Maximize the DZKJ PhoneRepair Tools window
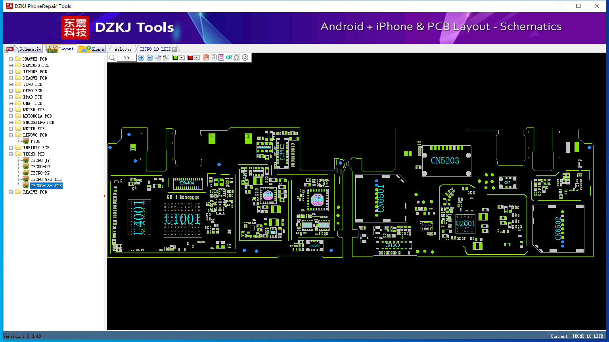The image size is (609, 342). (x=578, y=6)
